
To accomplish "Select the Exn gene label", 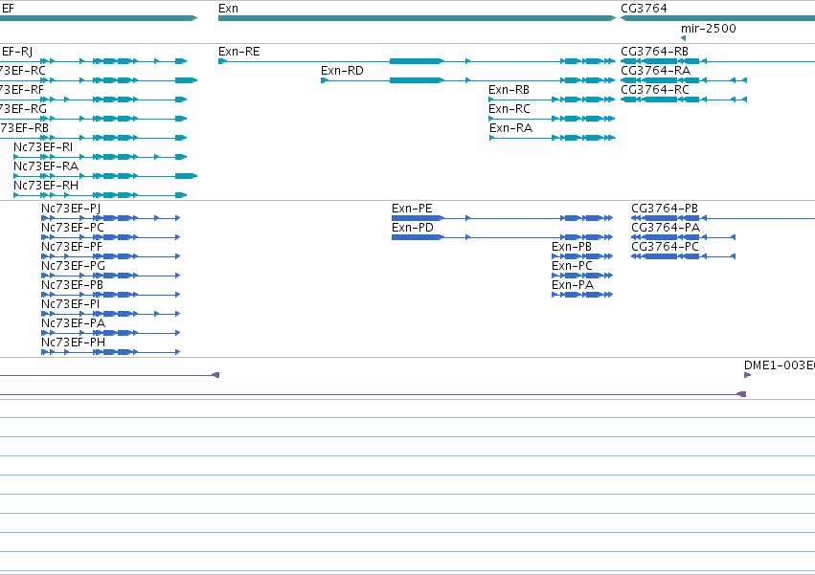I will pyautogui.click(x=228, y=9).
